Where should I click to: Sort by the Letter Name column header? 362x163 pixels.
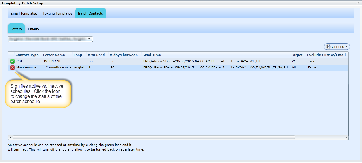point(54,55)
